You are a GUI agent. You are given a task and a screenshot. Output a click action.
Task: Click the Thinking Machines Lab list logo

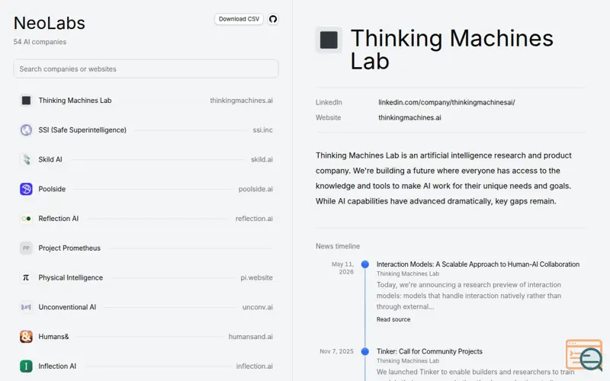click(26, 101)
